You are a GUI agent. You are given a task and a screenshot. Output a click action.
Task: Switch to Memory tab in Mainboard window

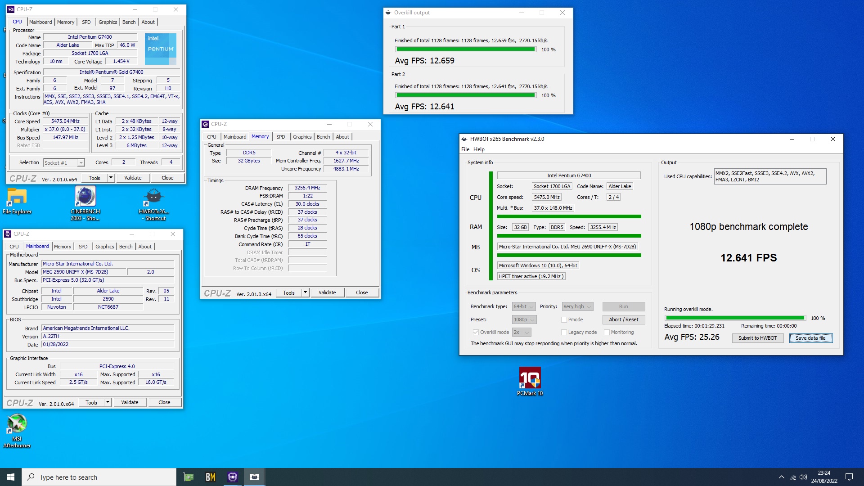tap(62, 247)
